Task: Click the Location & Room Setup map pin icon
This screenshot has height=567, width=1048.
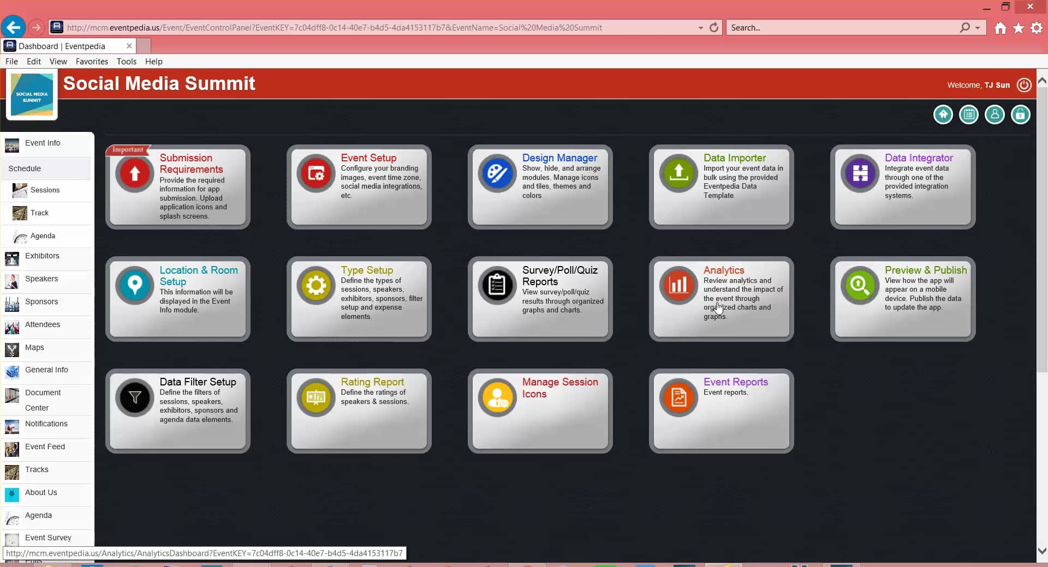Action: coord(134,285)
